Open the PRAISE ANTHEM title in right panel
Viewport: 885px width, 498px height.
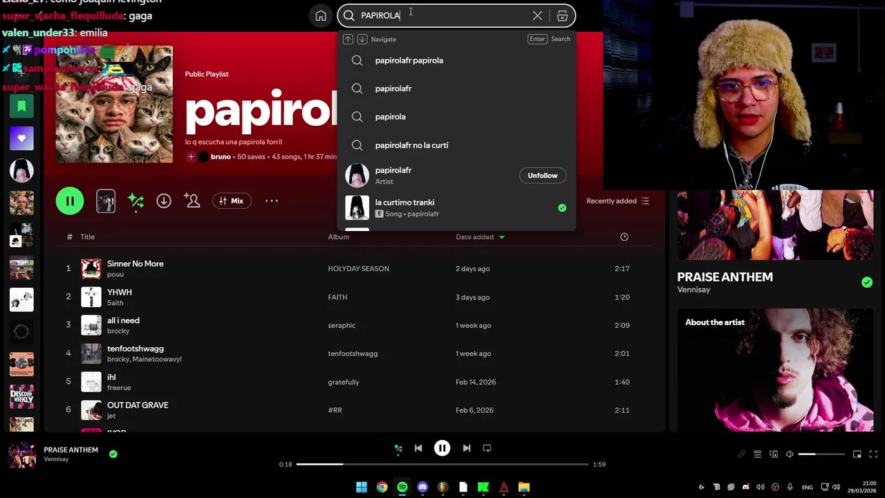coord(725,277)
